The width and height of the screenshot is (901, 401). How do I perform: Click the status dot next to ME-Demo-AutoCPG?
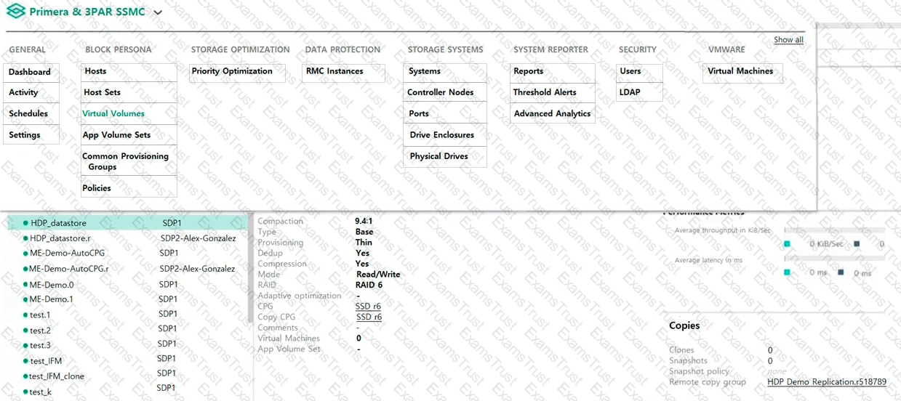(25, 254)
